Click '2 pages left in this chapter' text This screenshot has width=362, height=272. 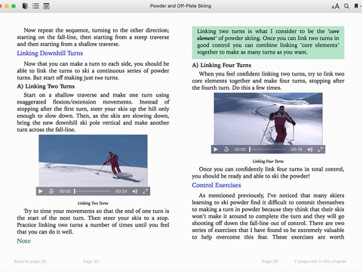[321, 261]
